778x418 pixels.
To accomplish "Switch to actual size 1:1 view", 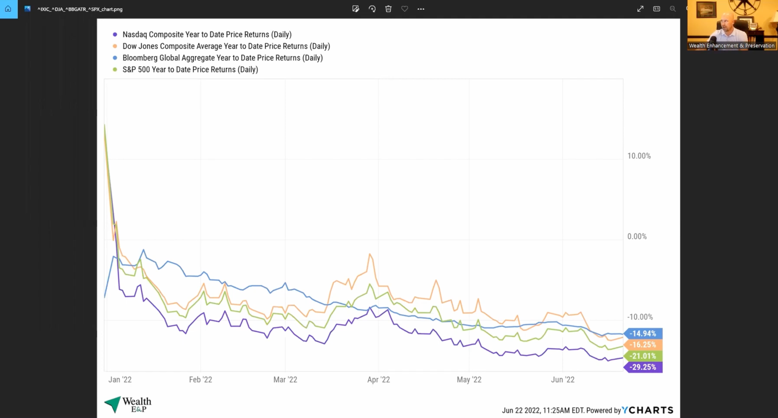I will coord(656,9).
